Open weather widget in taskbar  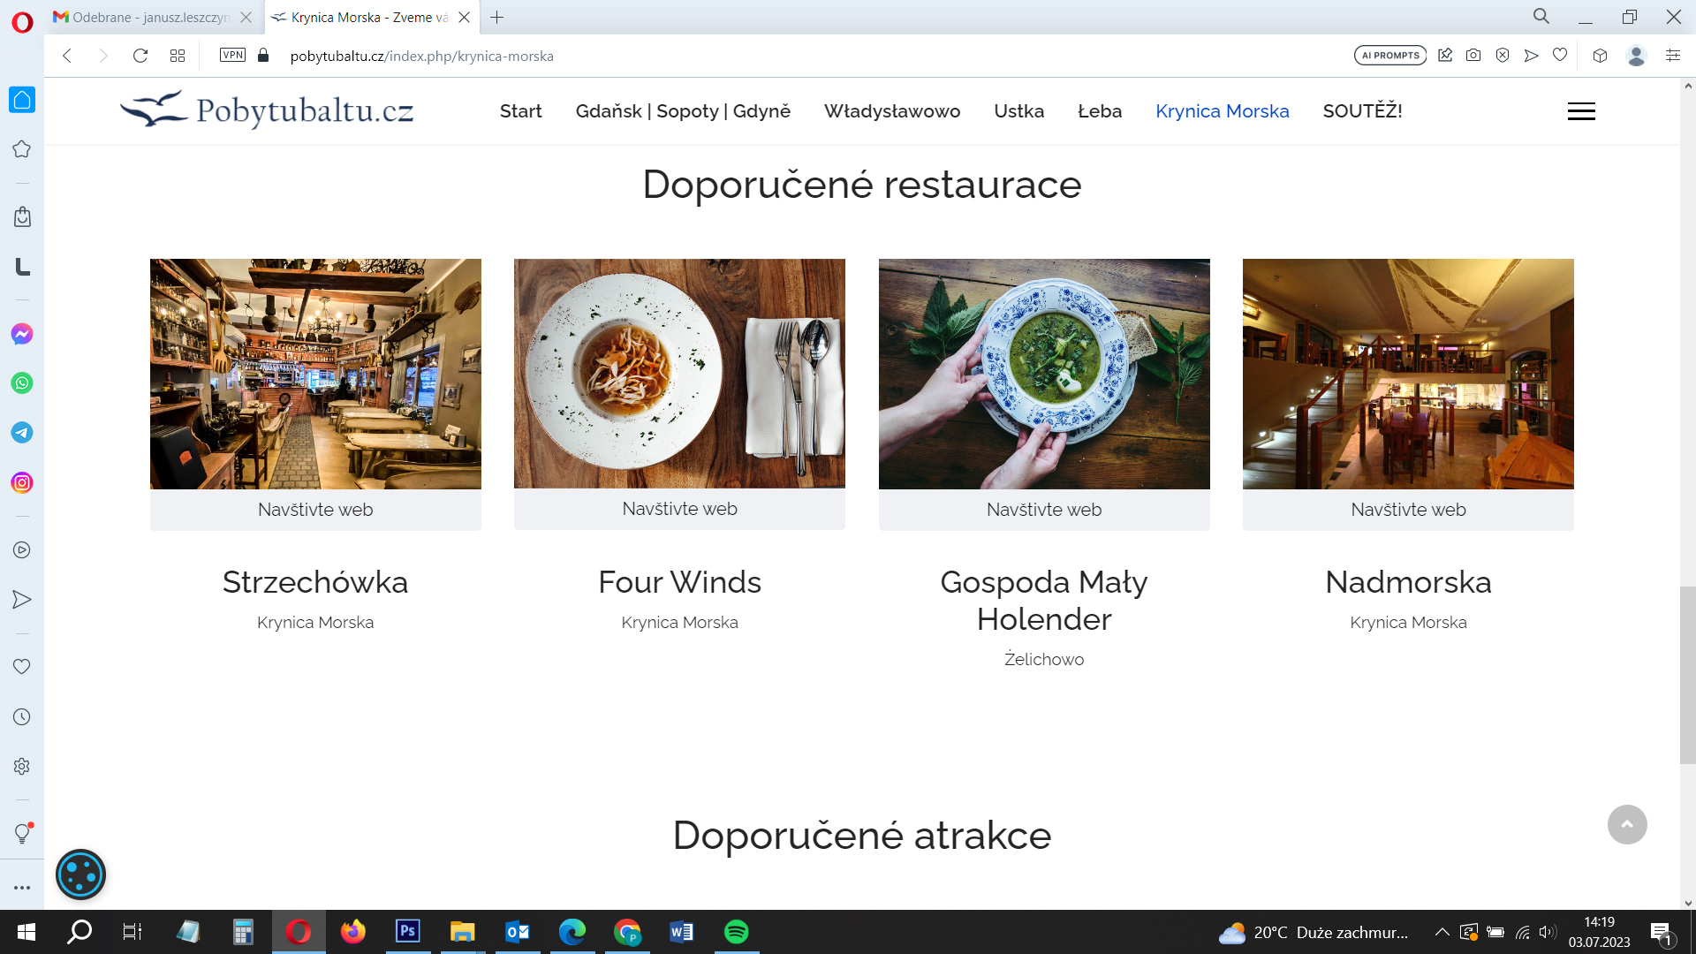[1314, 932]
